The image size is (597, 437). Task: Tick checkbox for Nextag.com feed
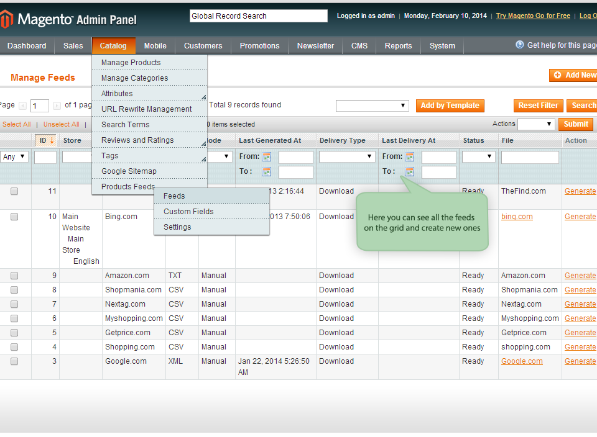click(14, 304)
